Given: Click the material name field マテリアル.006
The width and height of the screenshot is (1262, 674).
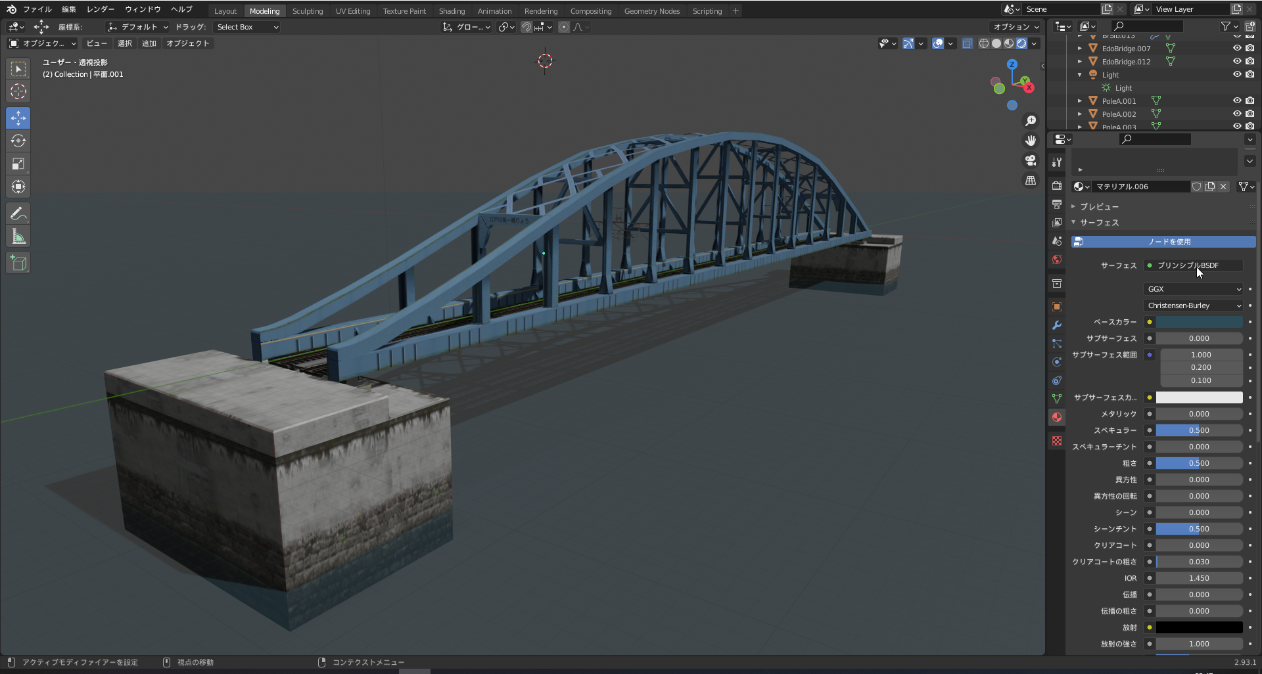Looking at the screenshot, I should (x=1140, y=187).
